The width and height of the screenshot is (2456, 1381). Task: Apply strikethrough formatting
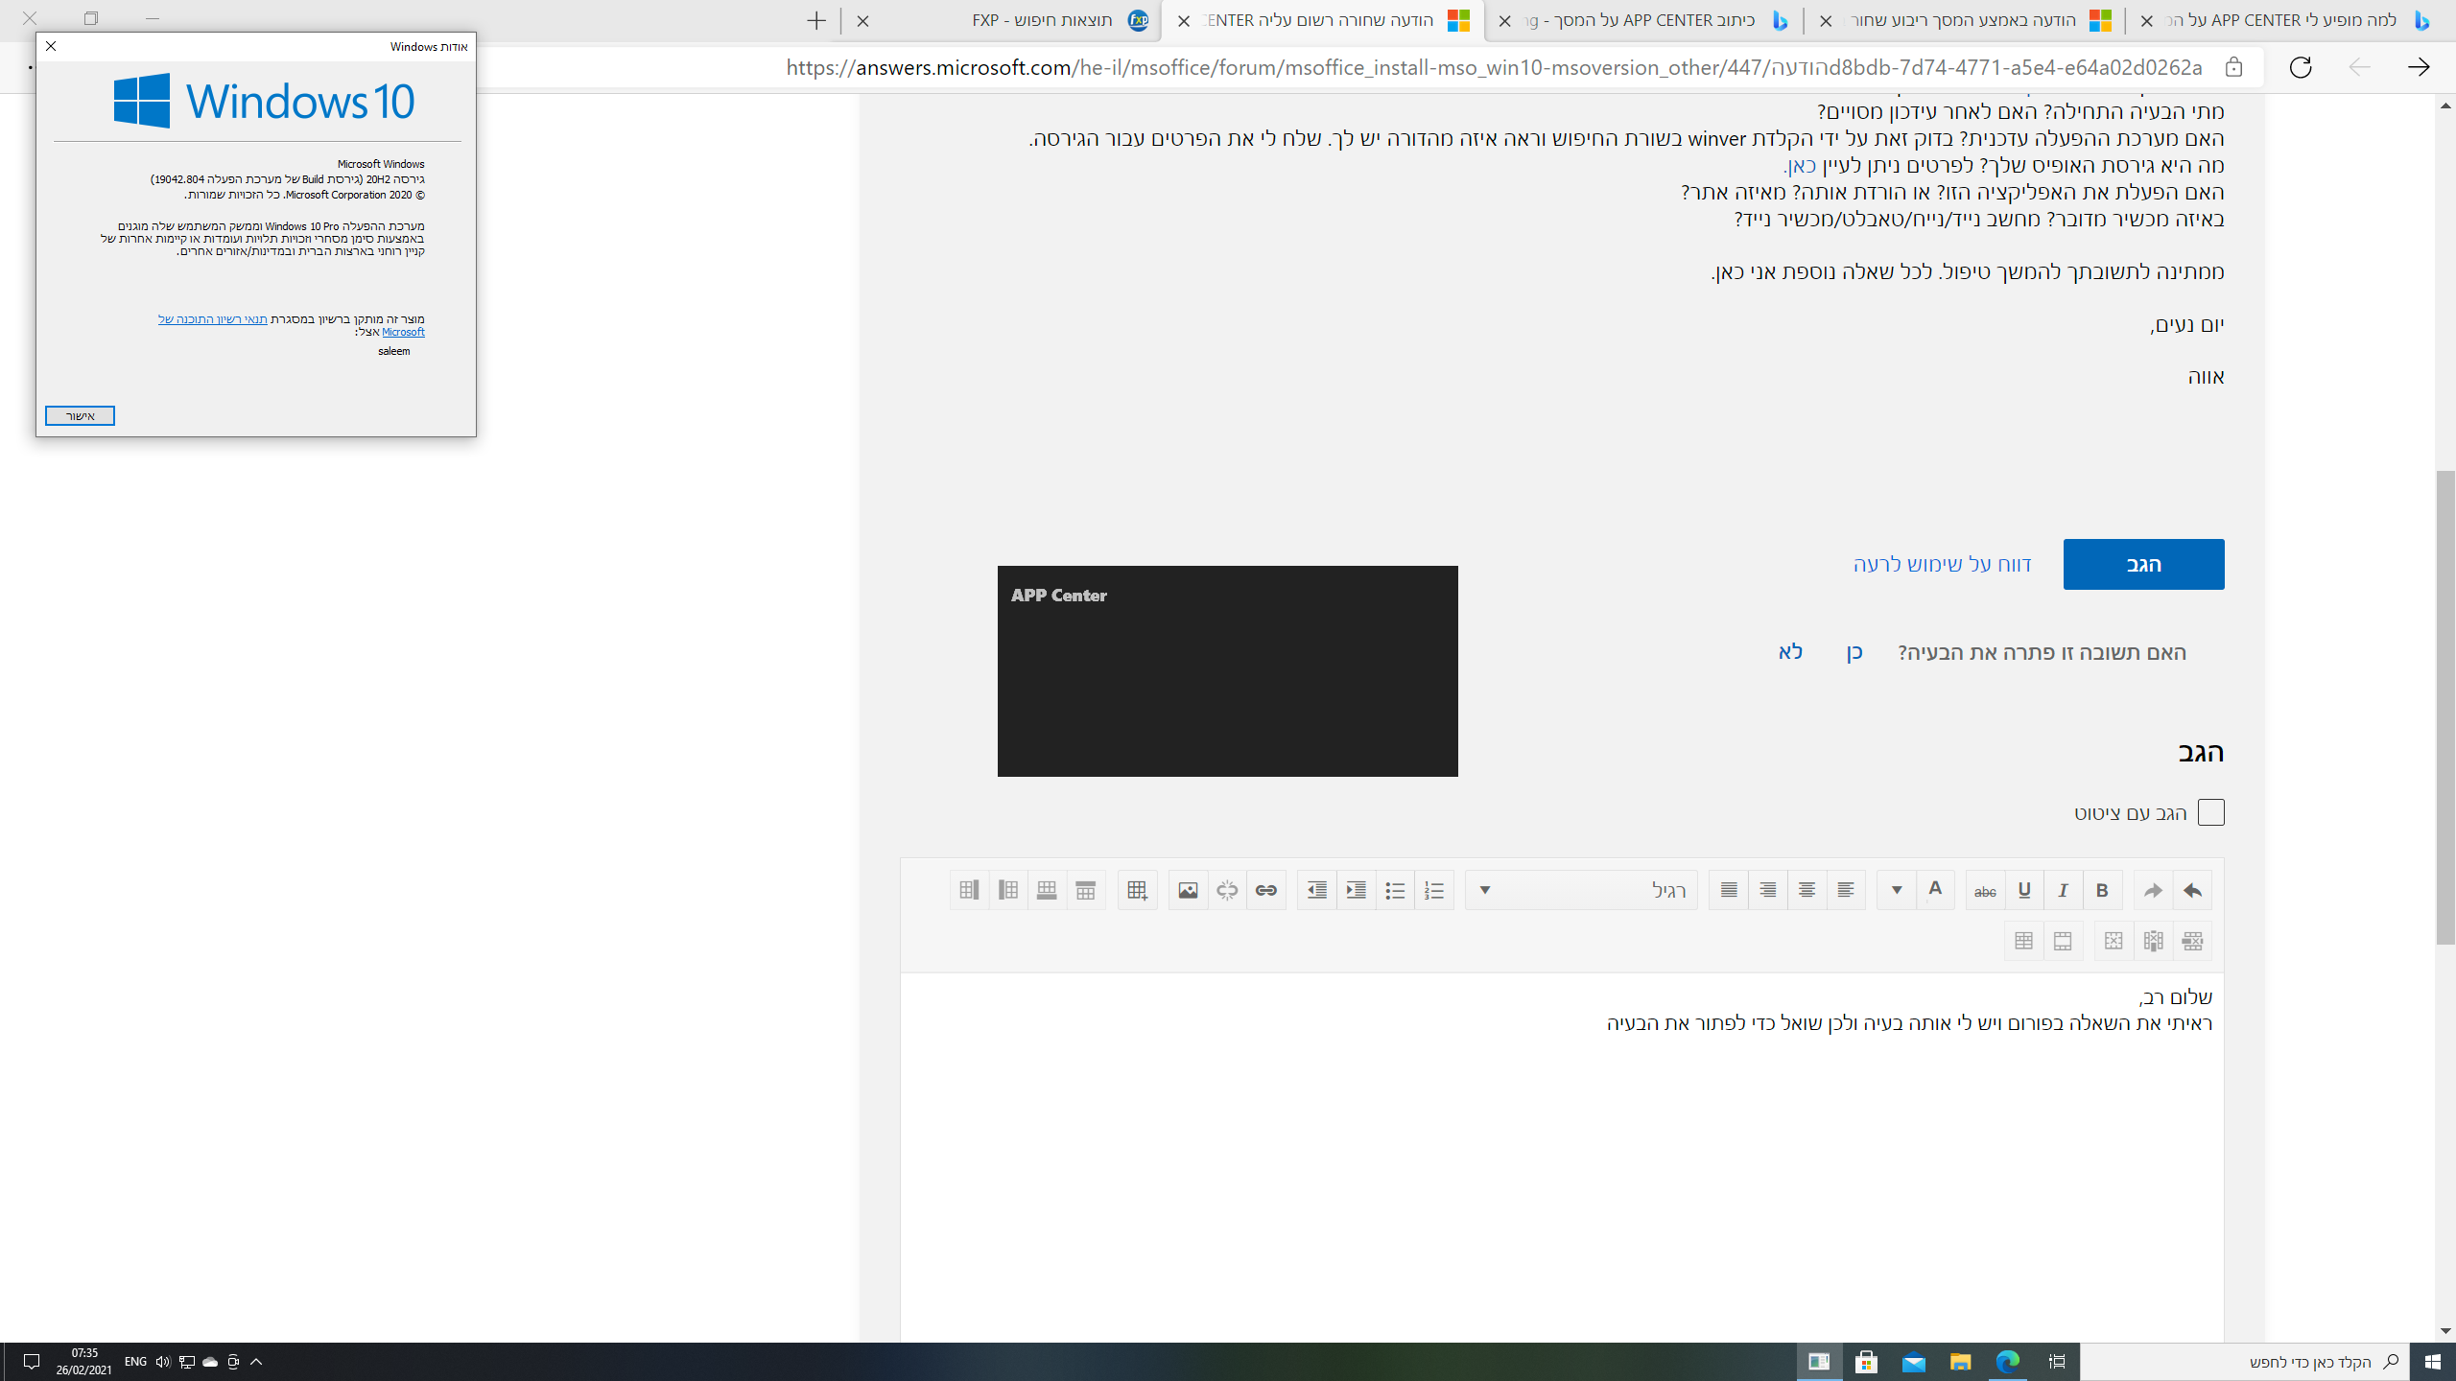tap(1985, 890)
